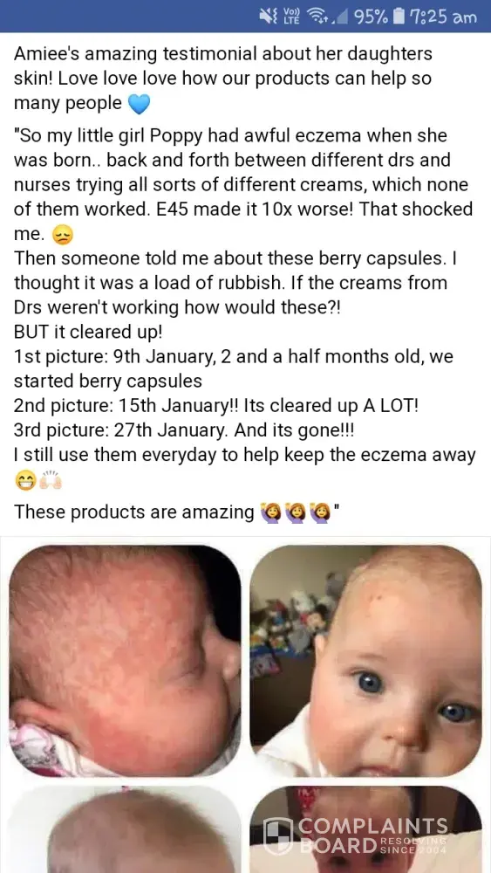Tap the first woman gesturing emoji
The width and height of the screenshot is (491, 873).
271,512
